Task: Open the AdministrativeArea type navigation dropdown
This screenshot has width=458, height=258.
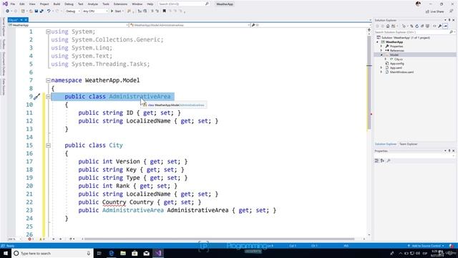Action: (190, 25)
